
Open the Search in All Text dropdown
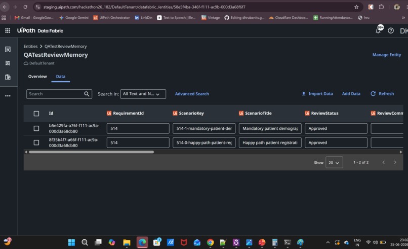[143, 94]
